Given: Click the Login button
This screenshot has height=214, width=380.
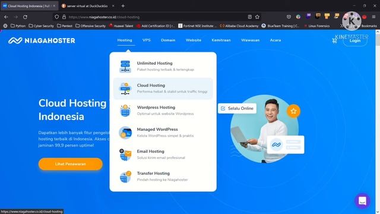Looking at the screenshot, I should pos(355,41).
